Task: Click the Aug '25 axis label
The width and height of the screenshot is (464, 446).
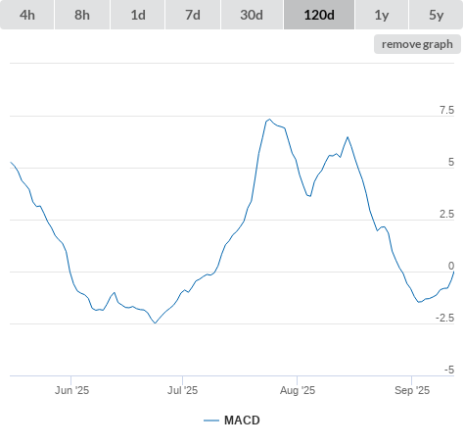Action: (x=298, y=390)
